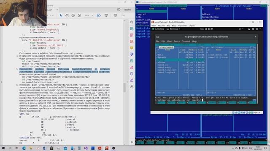Click the terminal new-tab icon in title bar
Image resolution: width=270 pixels, height=151 pixels.
(x=157, y=37)
